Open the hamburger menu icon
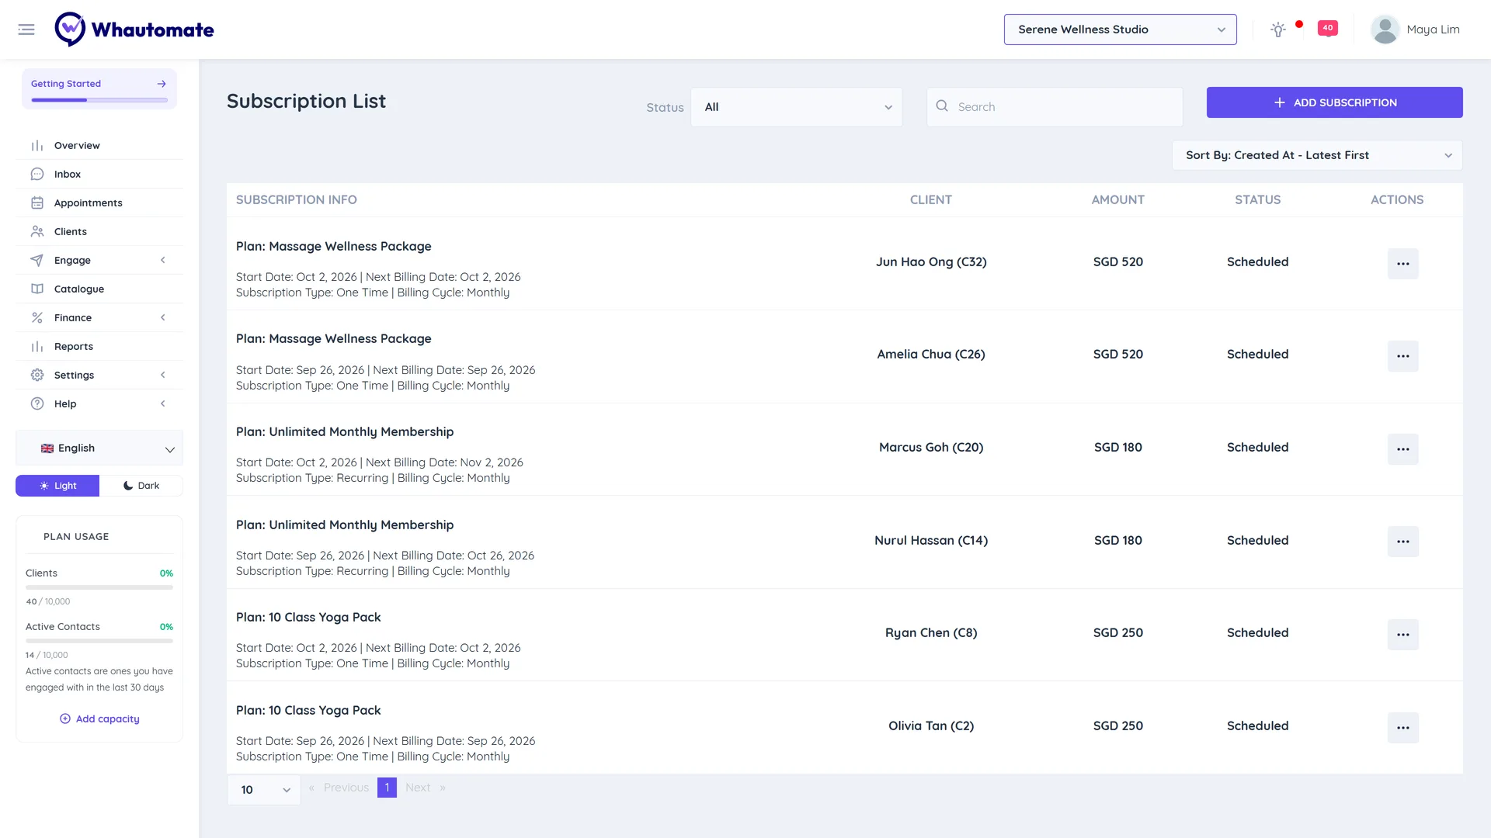1491x838 pixels. point(26,29)
